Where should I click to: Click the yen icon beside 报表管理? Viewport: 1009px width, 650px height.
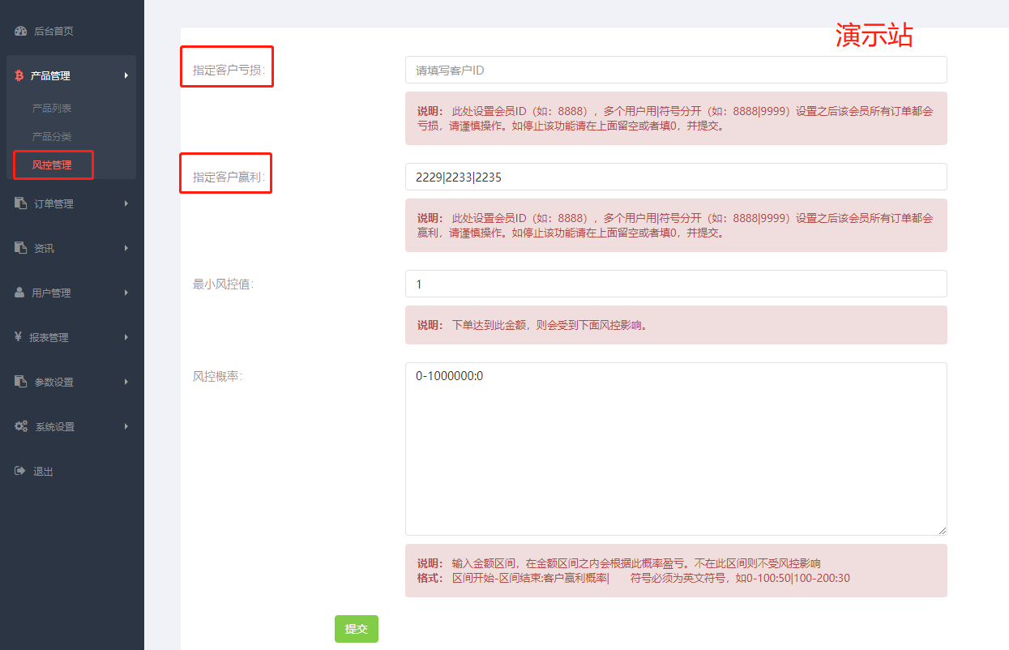[18, 337]
